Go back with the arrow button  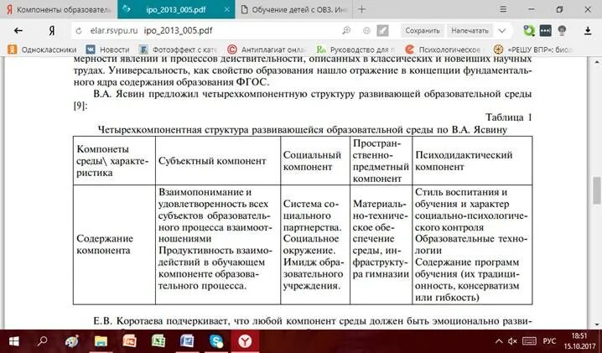pos(18,31)
